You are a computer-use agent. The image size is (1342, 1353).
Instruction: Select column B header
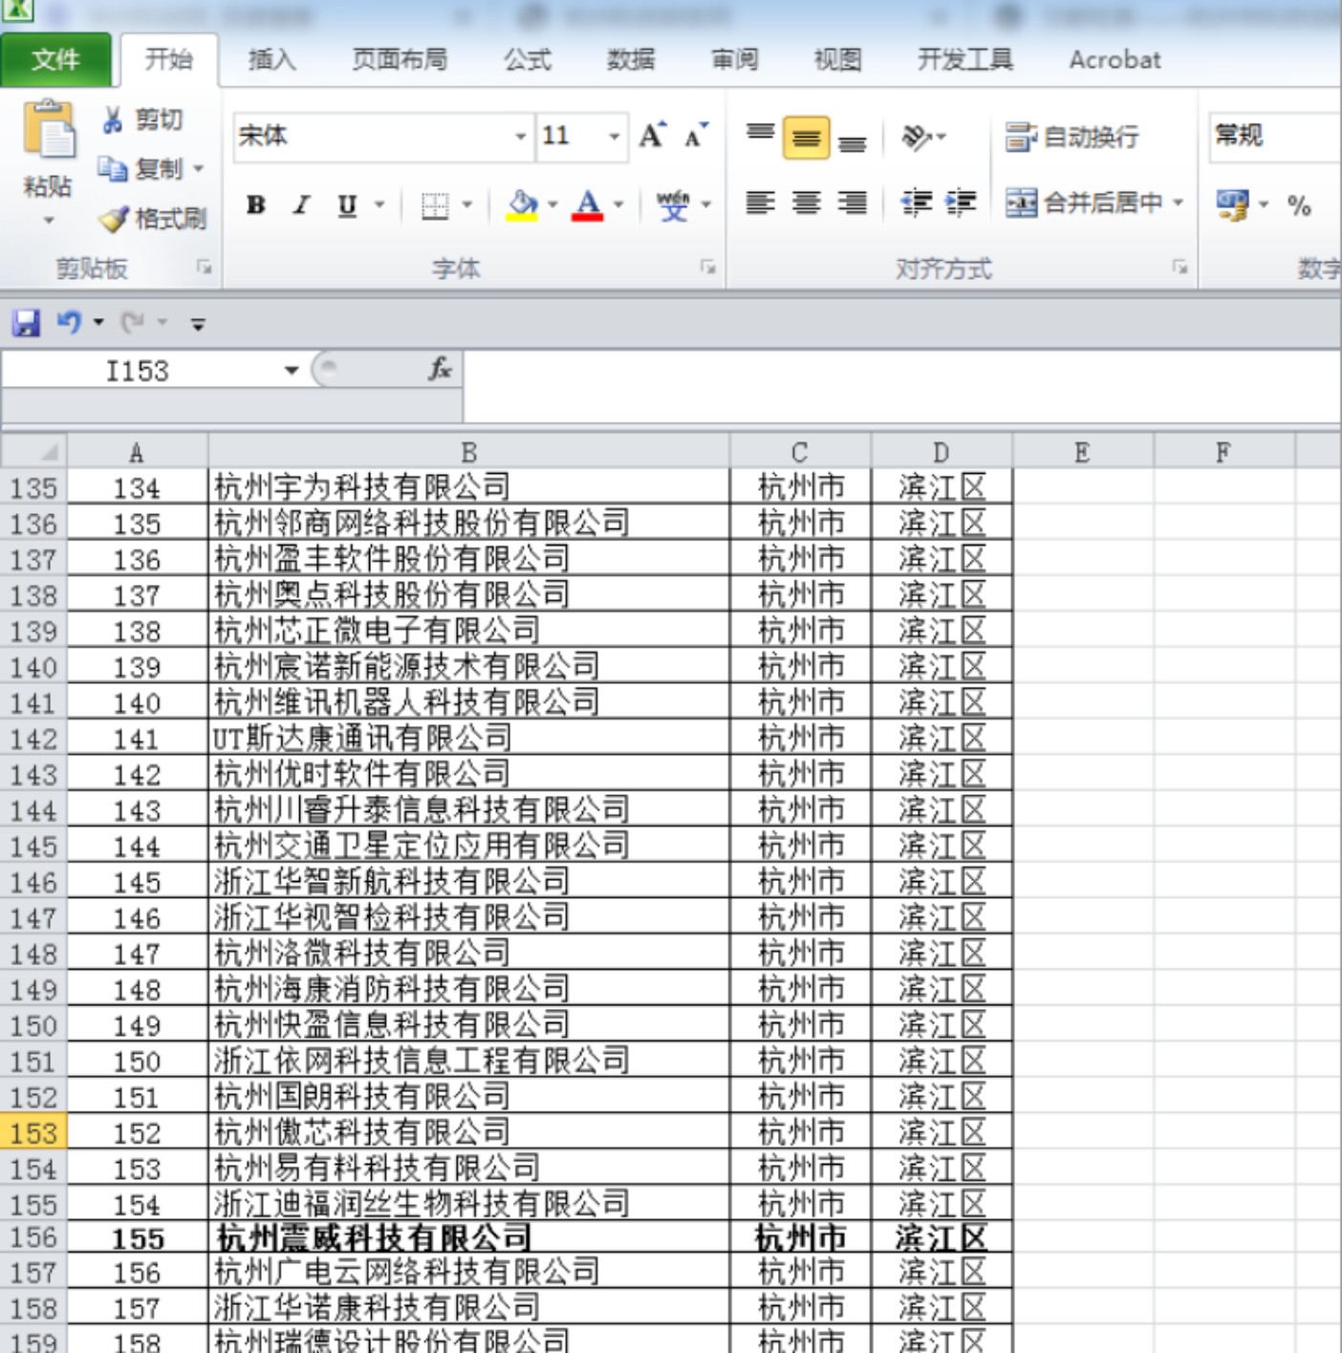click(468, 452)
